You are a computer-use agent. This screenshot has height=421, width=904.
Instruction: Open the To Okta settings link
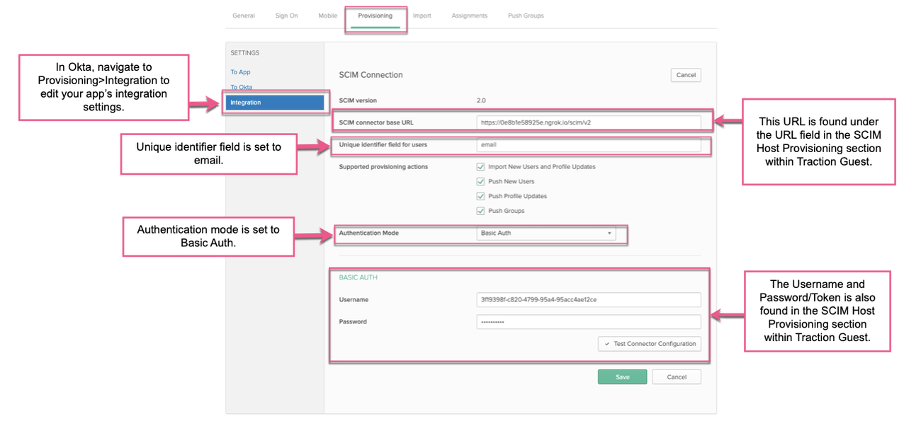[241, 87]
